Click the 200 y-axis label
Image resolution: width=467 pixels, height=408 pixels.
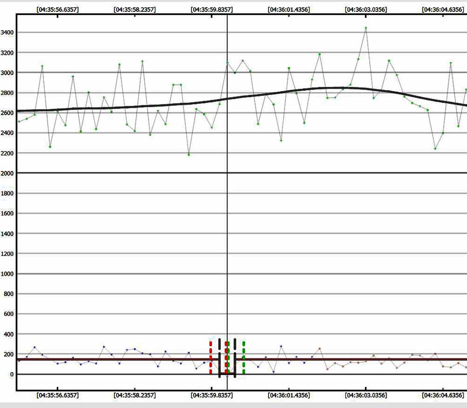[x=9, y=355]
